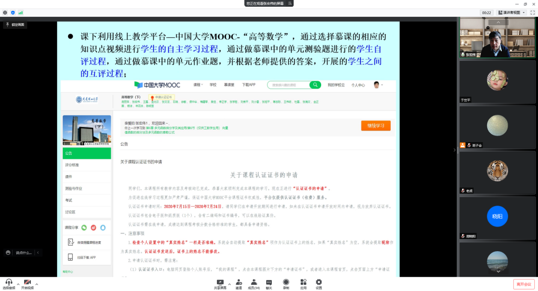Collapse the chat input bar arrow
This screenshot has height=291, width=538.
(x=38, y=253)
